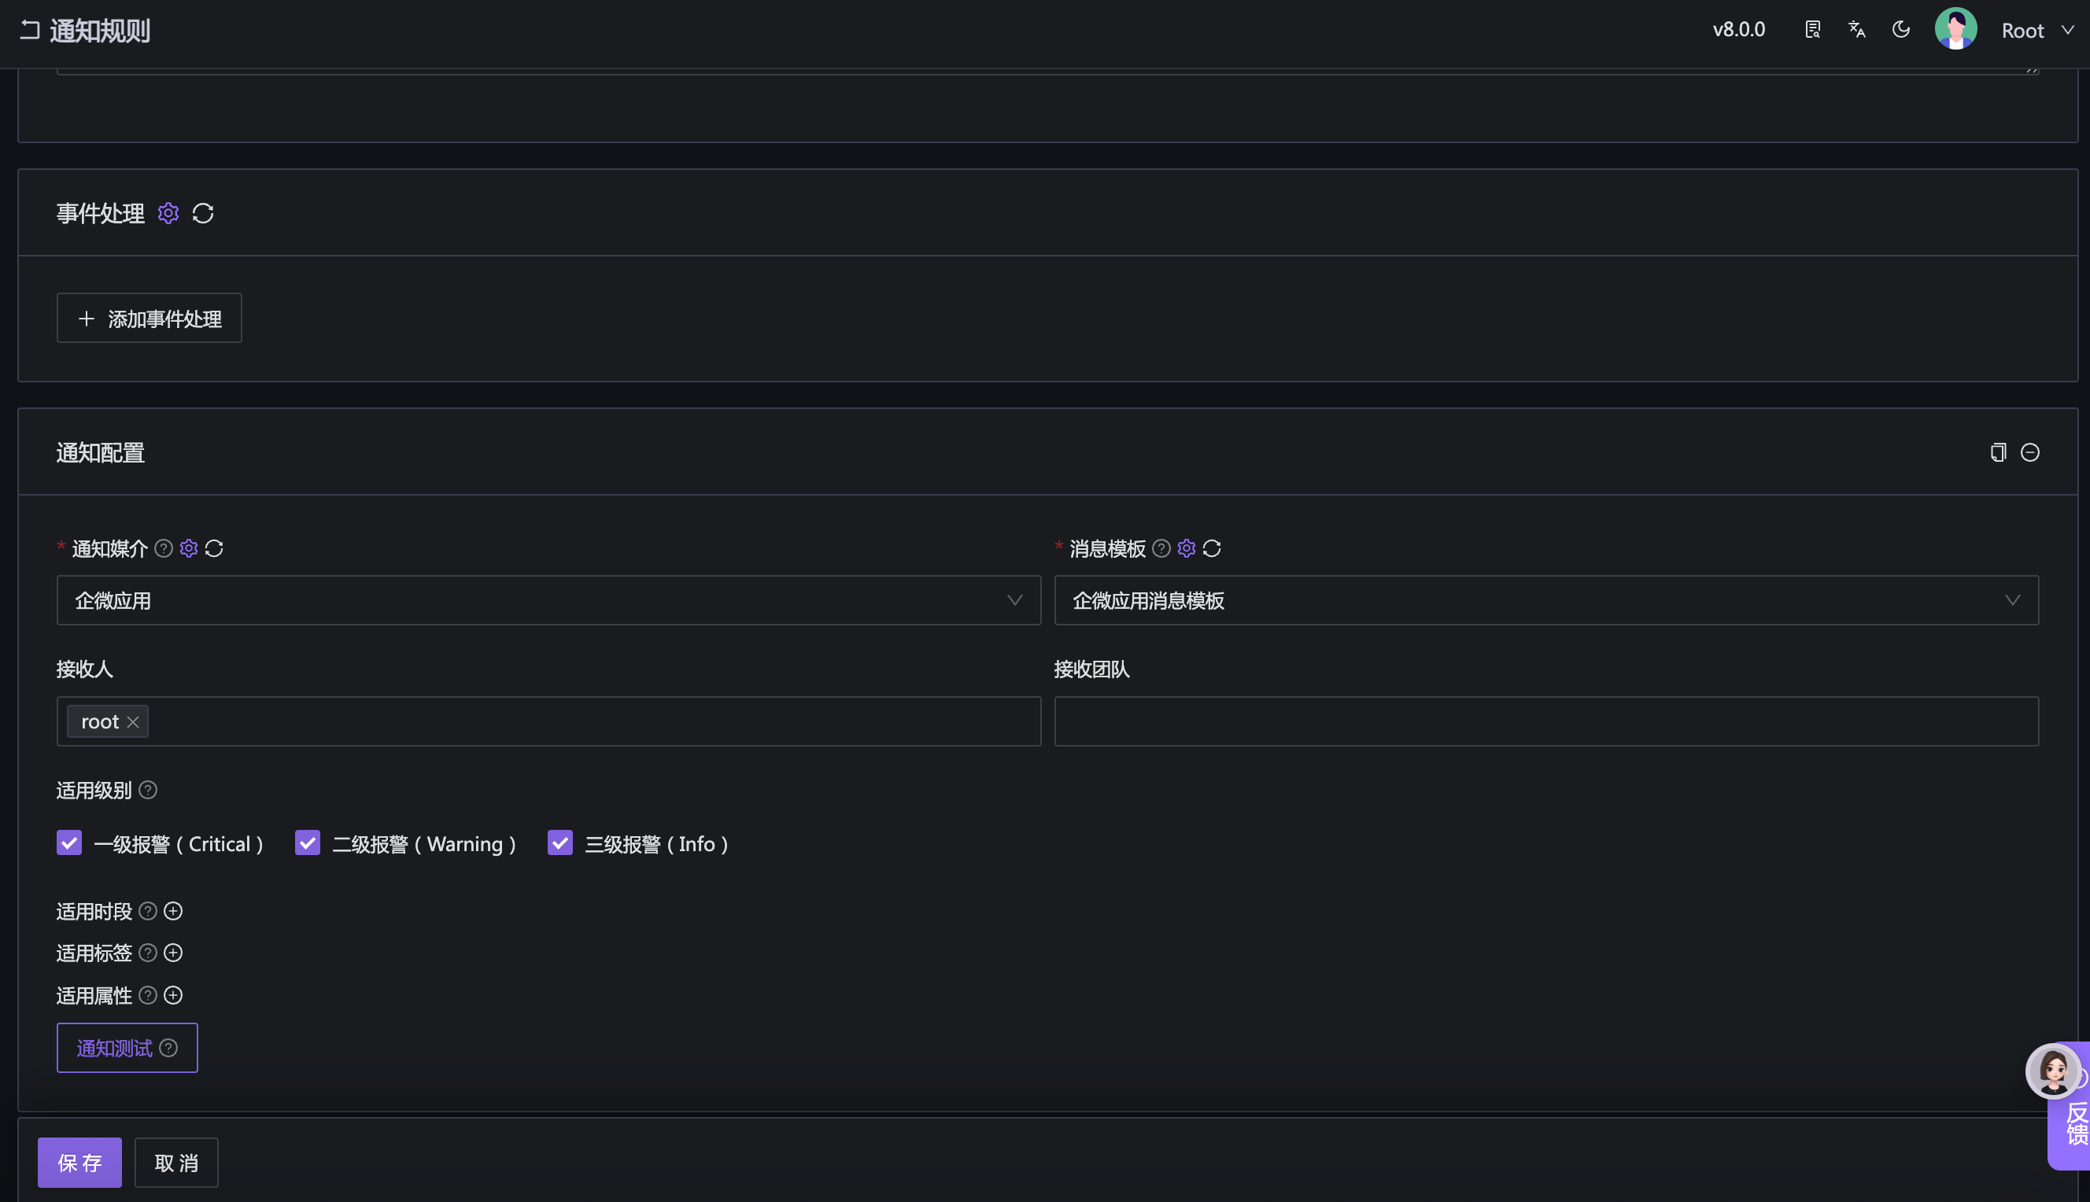Screen dimensions: 2090x1202
Task: Click the 保存 save button
Action: tap(79, 1162)
